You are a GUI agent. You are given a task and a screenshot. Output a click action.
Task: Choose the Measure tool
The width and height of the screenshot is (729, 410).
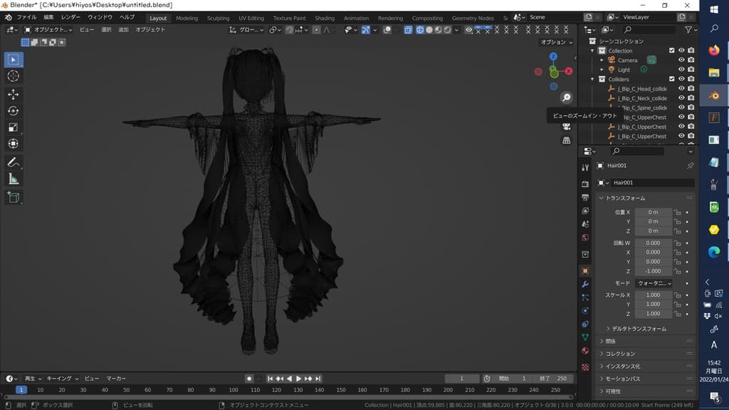[x=14, y=179]
